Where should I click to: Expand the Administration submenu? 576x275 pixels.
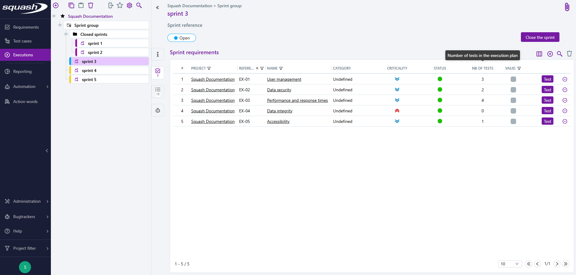tap(26, 201)
